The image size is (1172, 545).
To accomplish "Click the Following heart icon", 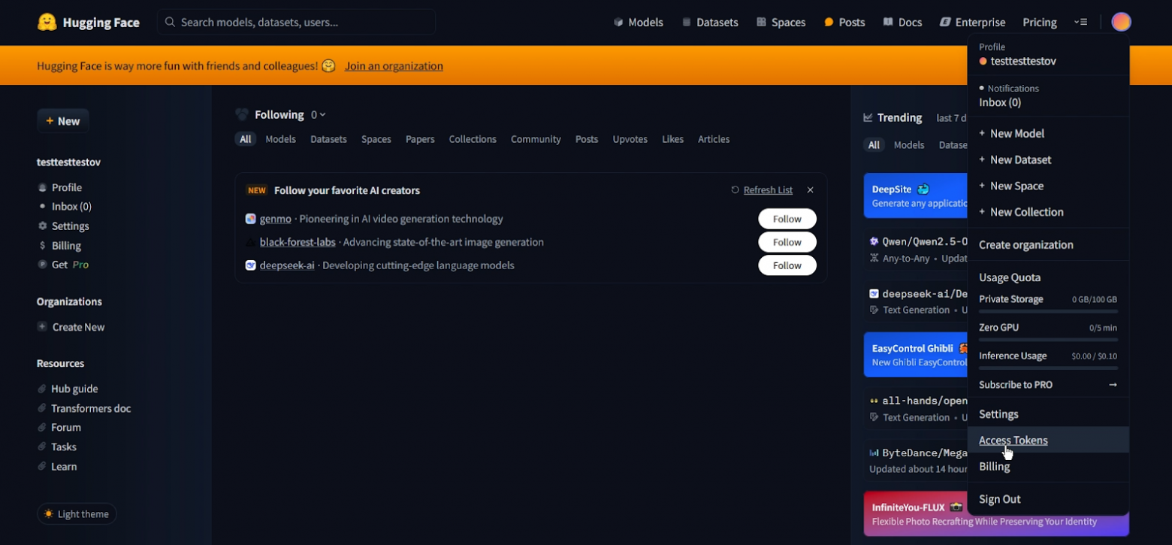I will click(242, 114).
